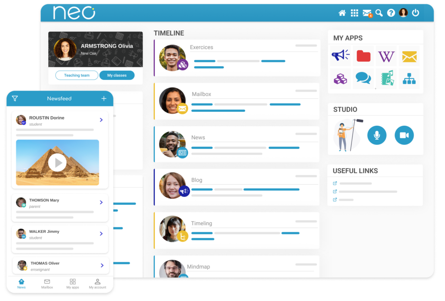Launch the Wikipedia W app icon

point(386,56)
